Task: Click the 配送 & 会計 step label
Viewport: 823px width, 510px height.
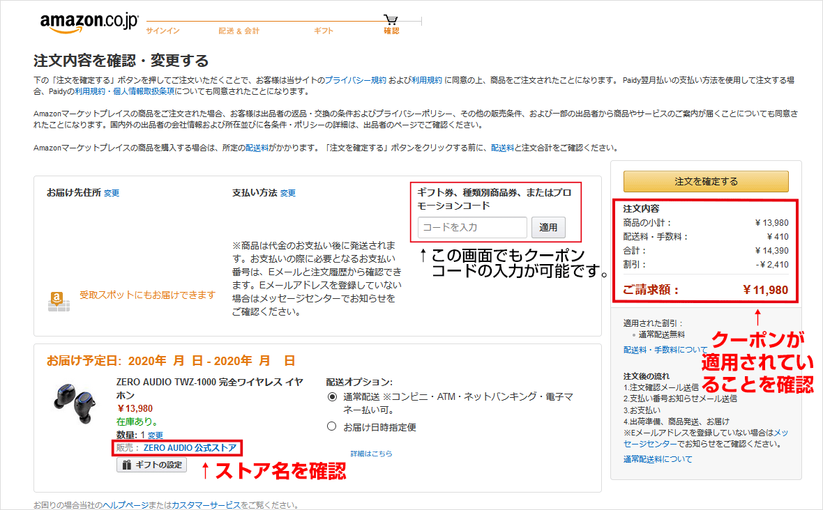Action: point(239,31)
